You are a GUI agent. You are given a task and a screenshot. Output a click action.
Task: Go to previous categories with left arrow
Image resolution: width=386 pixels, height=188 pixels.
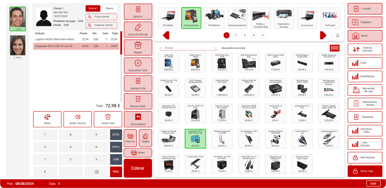[166, 35]
